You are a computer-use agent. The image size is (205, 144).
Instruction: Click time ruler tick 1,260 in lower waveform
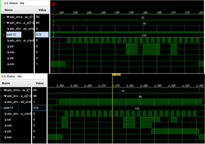74,86
